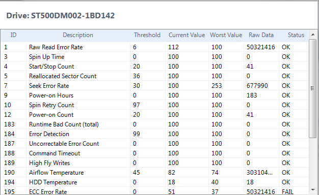Select the Start/Stop Count row
This screenshot has height=195, width=319.
pos(154,67)
